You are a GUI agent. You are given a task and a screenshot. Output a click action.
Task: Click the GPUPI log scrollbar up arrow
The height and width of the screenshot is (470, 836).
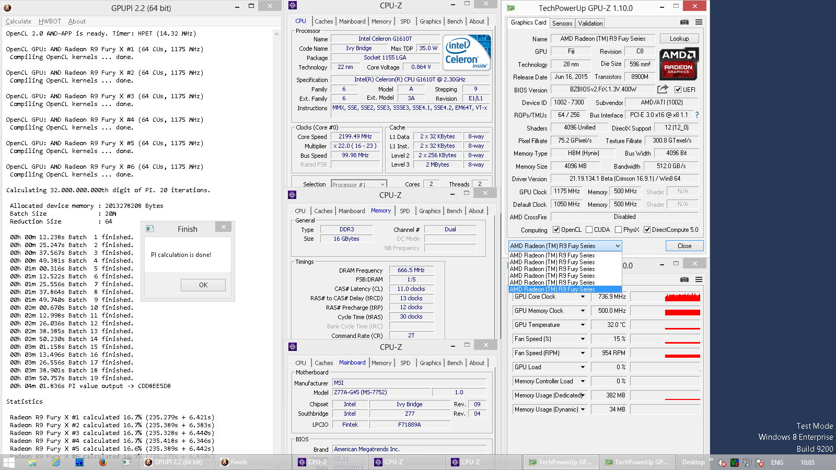point(276,33)
